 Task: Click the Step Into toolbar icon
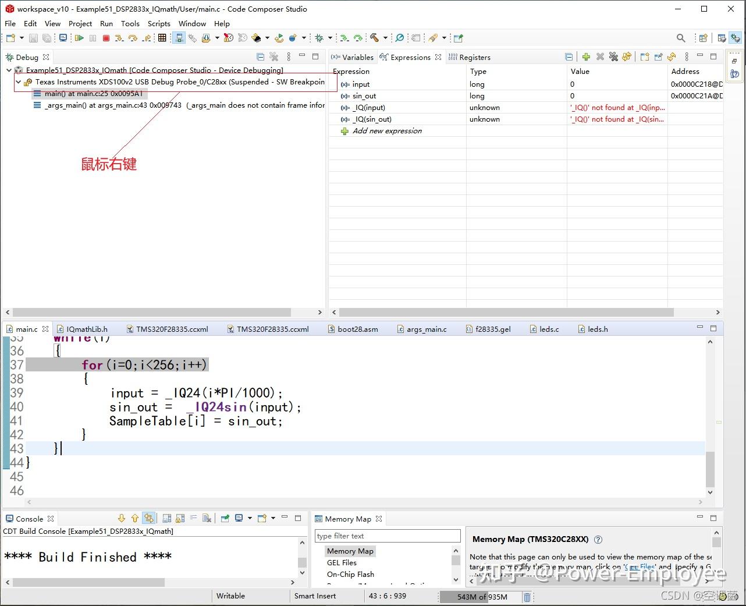(x=119, y=38)
